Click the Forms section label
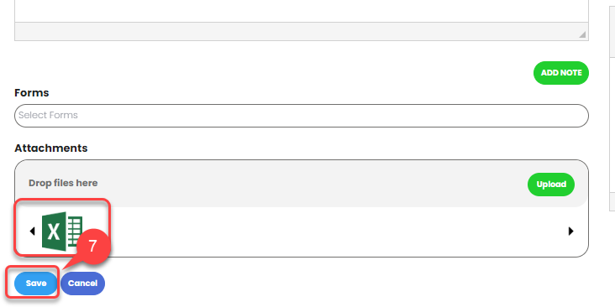This screenshot has width=615, height=307. pyautogui.click(x=32, y=93)
